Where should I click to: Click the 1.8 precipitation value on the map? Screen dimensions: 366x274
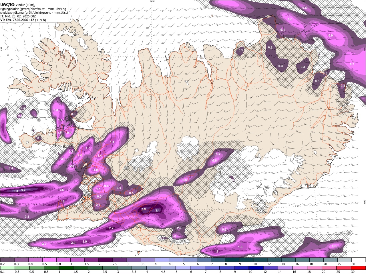63,201
